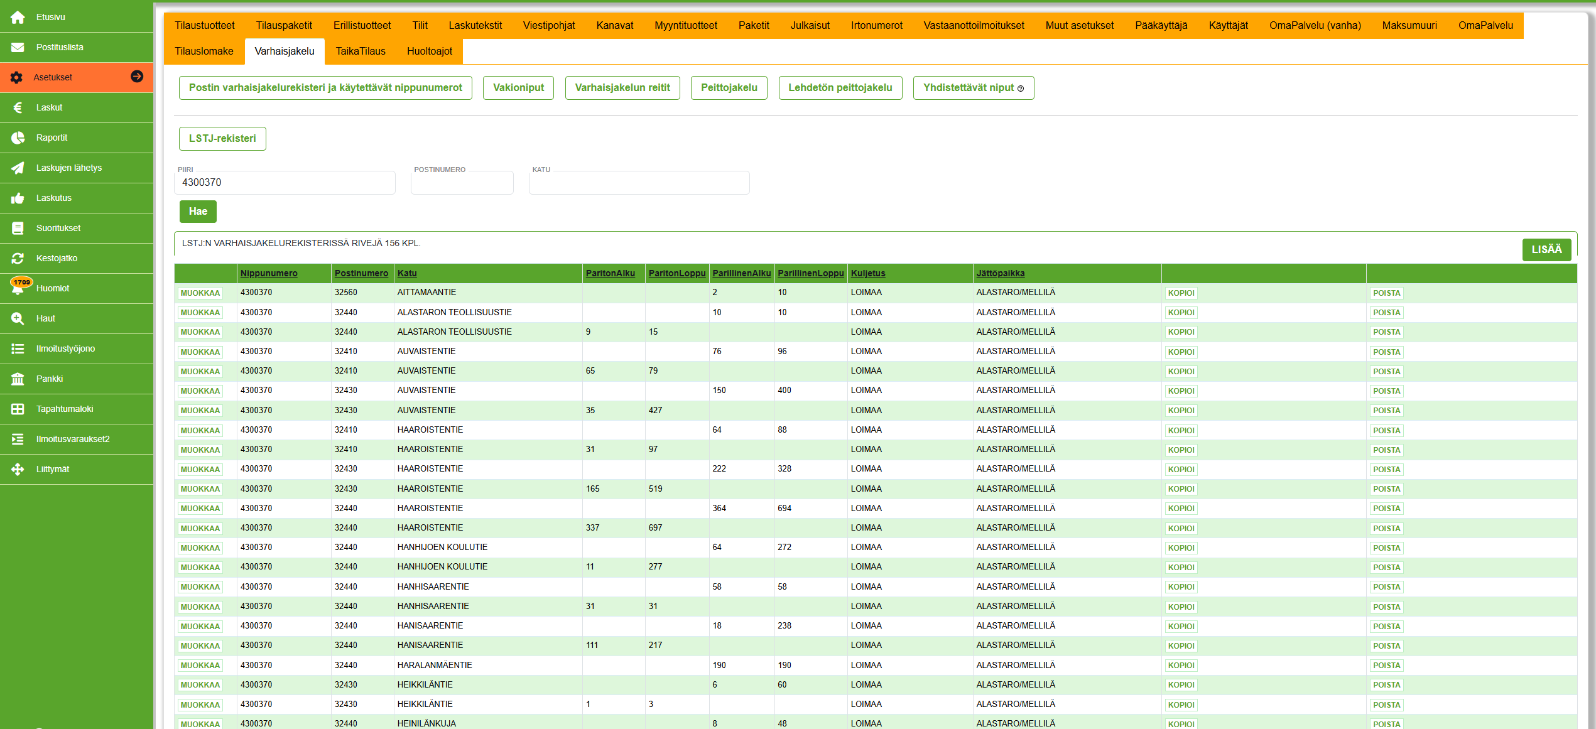Open Pankki in the sidebar

[77, 379]
